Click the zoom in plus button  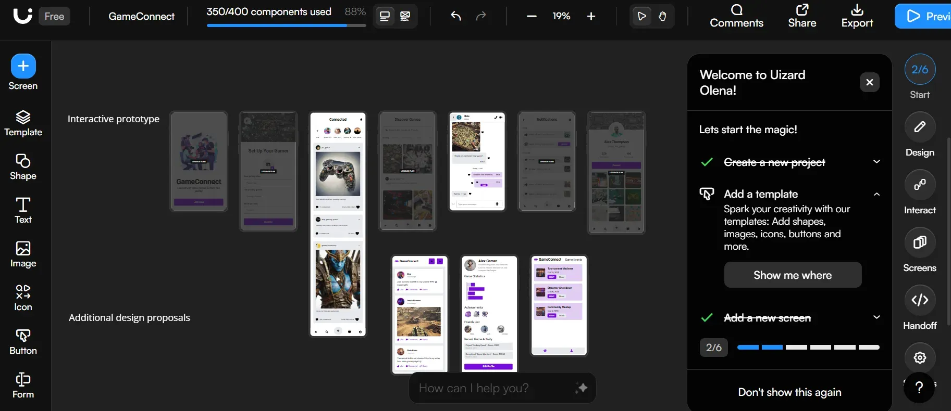591,16
